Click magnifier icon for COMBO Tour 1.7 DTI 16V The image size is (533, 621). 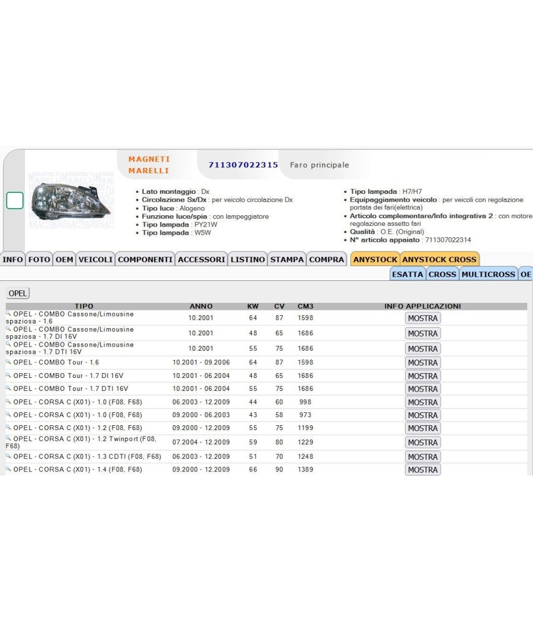(x=8, y=388)
